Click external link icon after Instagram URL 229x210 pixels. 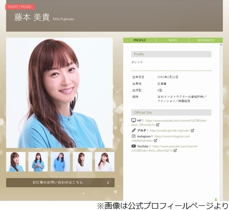click(155, 141)
